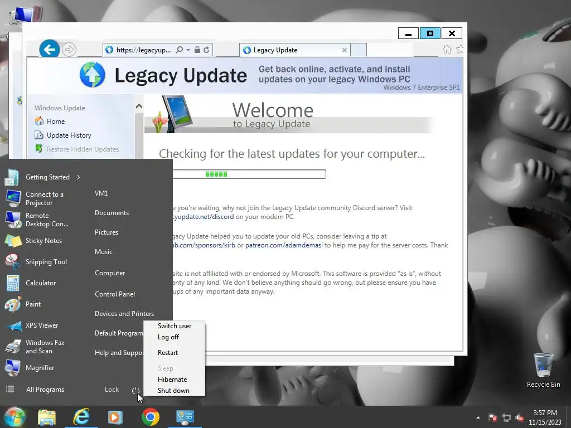Click the update check progress bar

click(x=249, y=174)
